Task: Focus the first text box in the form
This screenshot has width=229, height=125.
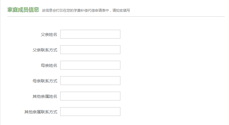Action: click(90, 34)
